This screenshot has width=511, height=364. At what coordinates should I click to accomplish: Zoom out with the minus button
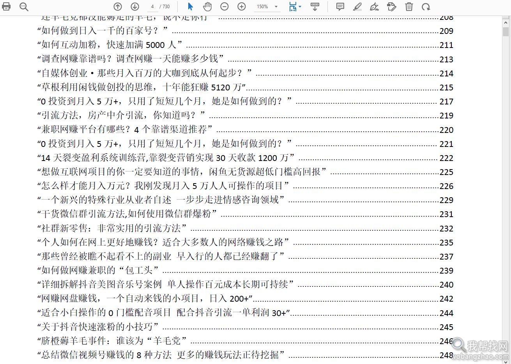tap(225, 6)
